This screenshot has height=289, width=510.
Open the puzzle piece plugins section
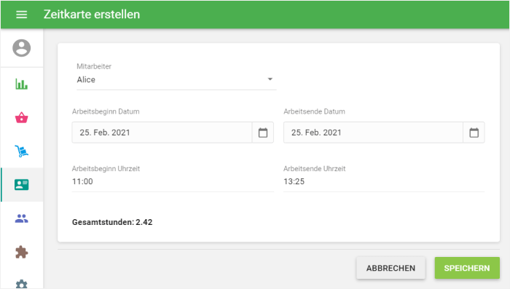[21, 252]
